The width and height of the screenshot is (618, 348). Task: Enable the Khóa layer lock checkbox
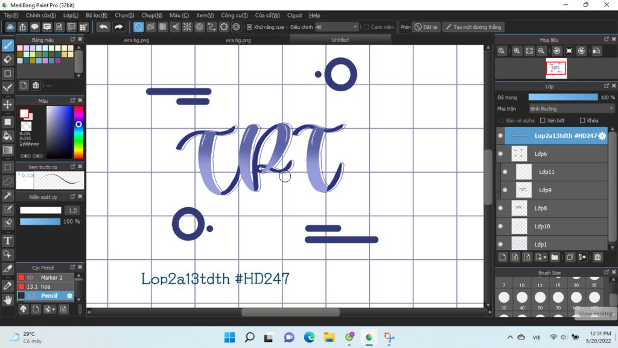pyautogui.click(x=582, y=120)
